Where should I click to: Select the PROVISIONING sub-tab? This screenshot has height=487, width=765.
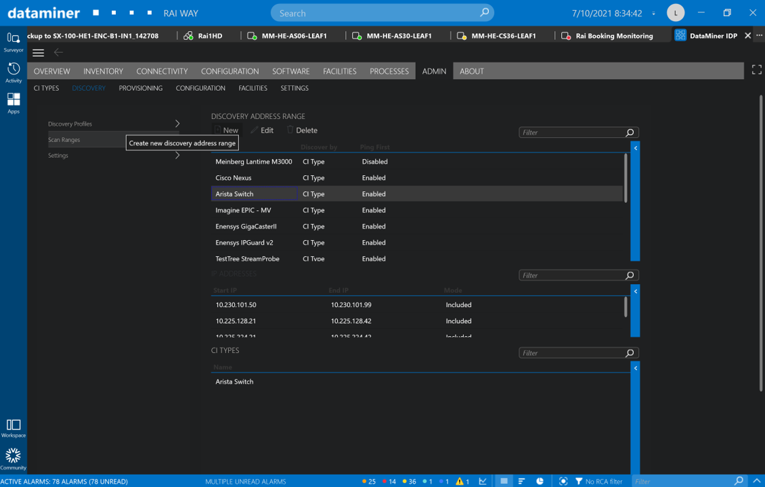coord(141,88)
